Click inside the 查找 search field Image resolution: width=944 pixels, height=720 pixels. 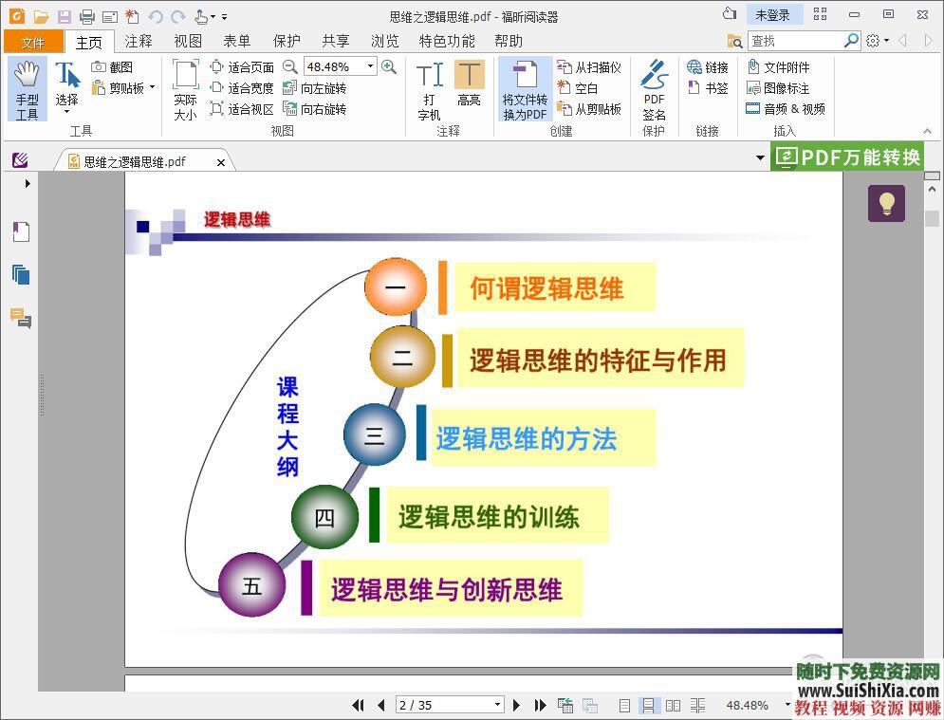[793, 41]
